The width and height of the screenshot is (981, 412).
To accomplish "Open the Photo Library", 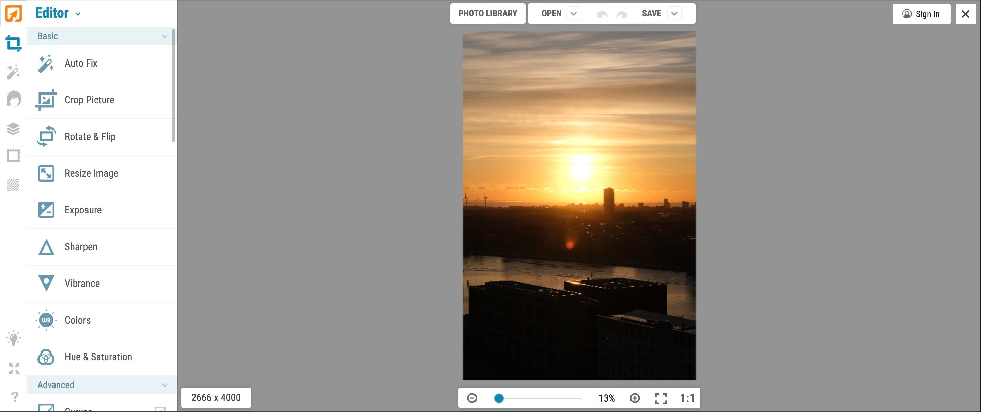I will (488, 13).
